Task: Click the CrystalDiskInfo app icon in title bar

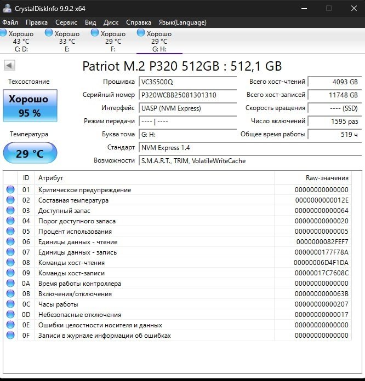Action: (x=7, y=8)
